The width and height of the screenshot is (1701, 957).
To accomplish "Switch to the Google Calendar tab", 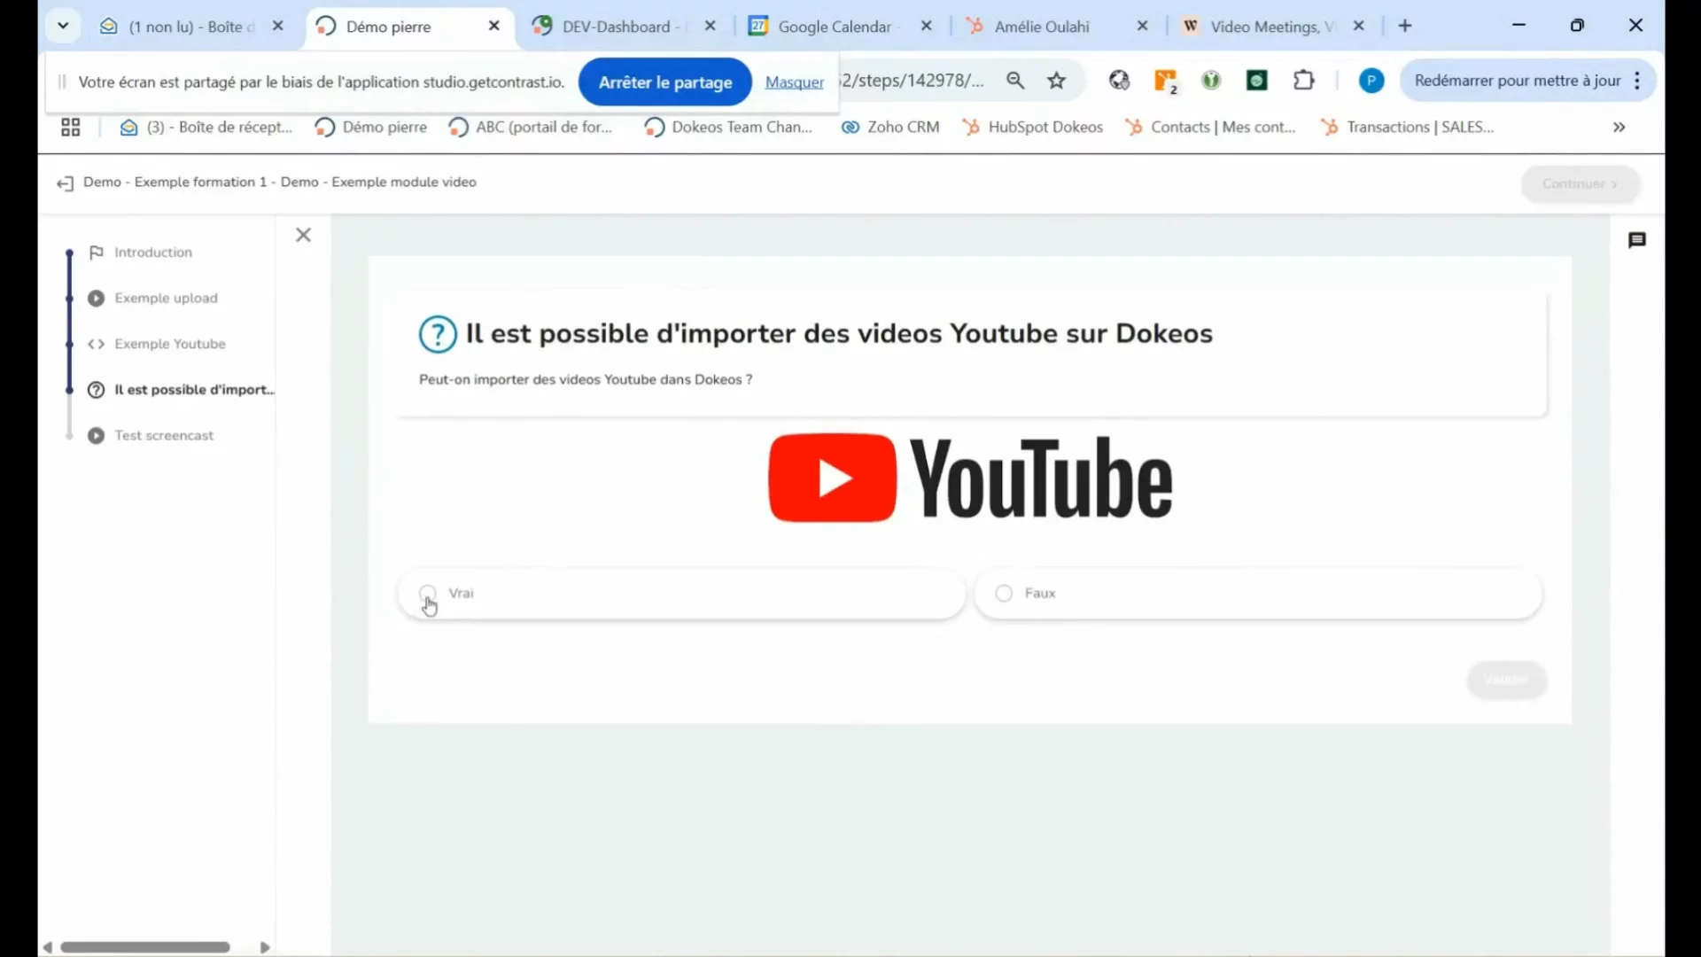I will point(835,27).
